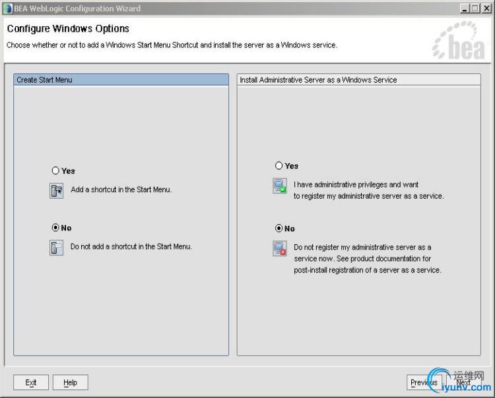495x398 pixels.
Task: Click text 'Do not add a shortcut in the Start Menu.'
Action: click(x=131, y=246)
